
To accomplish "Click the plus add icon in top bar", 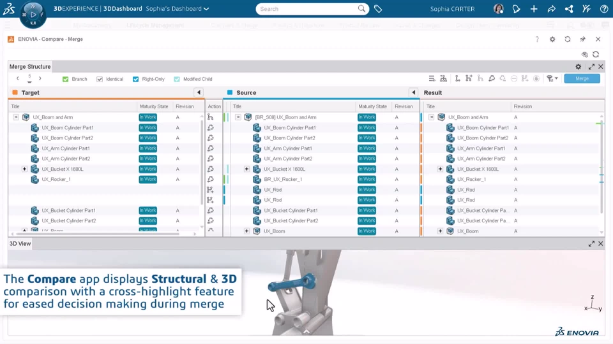I will point(534,8).
